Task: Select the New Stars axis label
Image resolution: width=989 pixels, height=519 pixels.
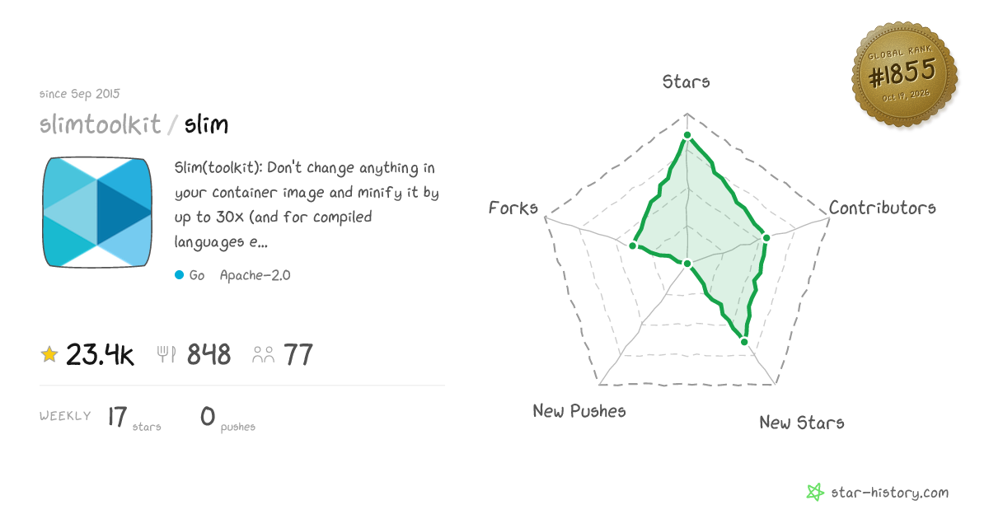Action: [x=802, y=423]
